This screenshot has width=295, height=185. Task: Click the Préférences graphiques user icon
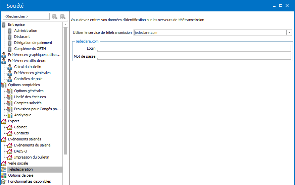tap(4, 55)
